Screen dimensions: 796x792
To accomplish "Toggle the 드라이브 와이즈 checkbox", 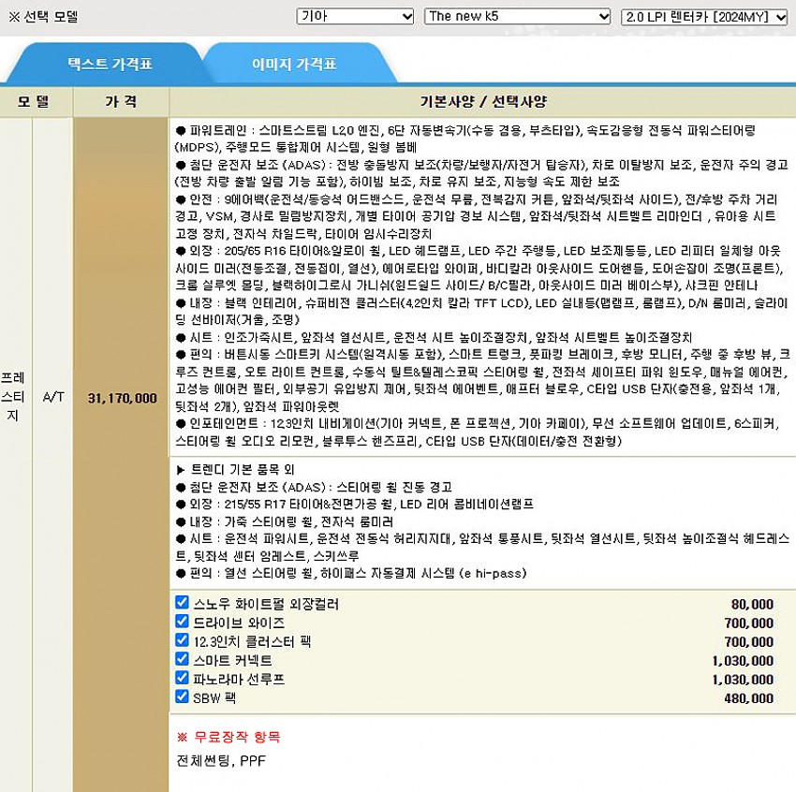I will (x=183, y=622).
